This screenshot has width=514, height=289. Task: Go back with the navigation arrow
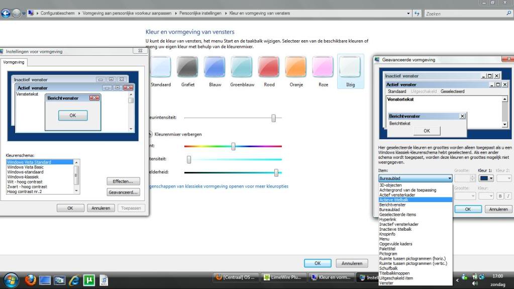(x=6, y=13)
